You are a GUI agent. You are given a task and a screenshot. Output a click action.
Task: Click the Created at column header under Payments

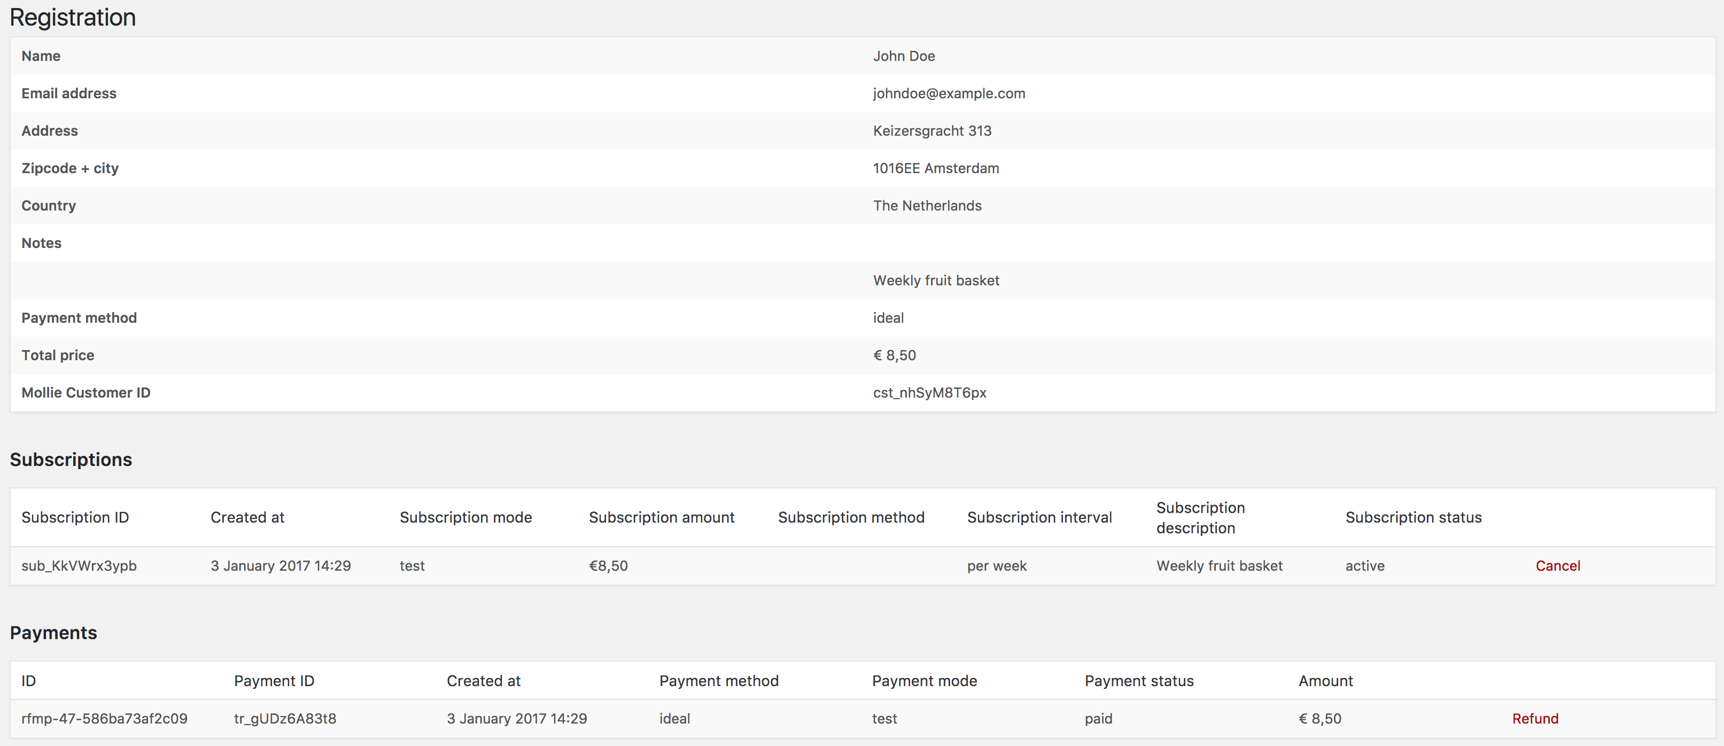coord(483,680)
